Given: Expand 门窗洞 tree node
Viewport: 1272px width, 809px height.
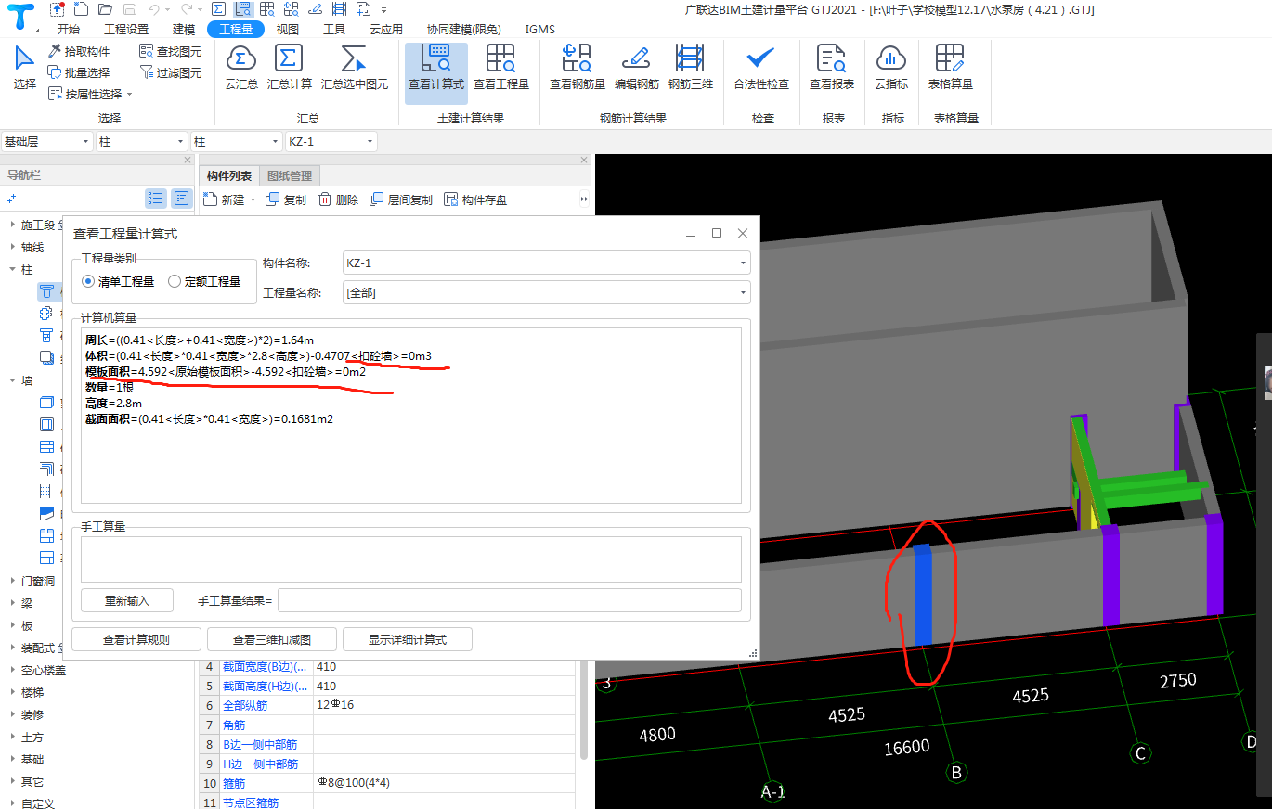Looking at the screenshot, I should (12, 581).
